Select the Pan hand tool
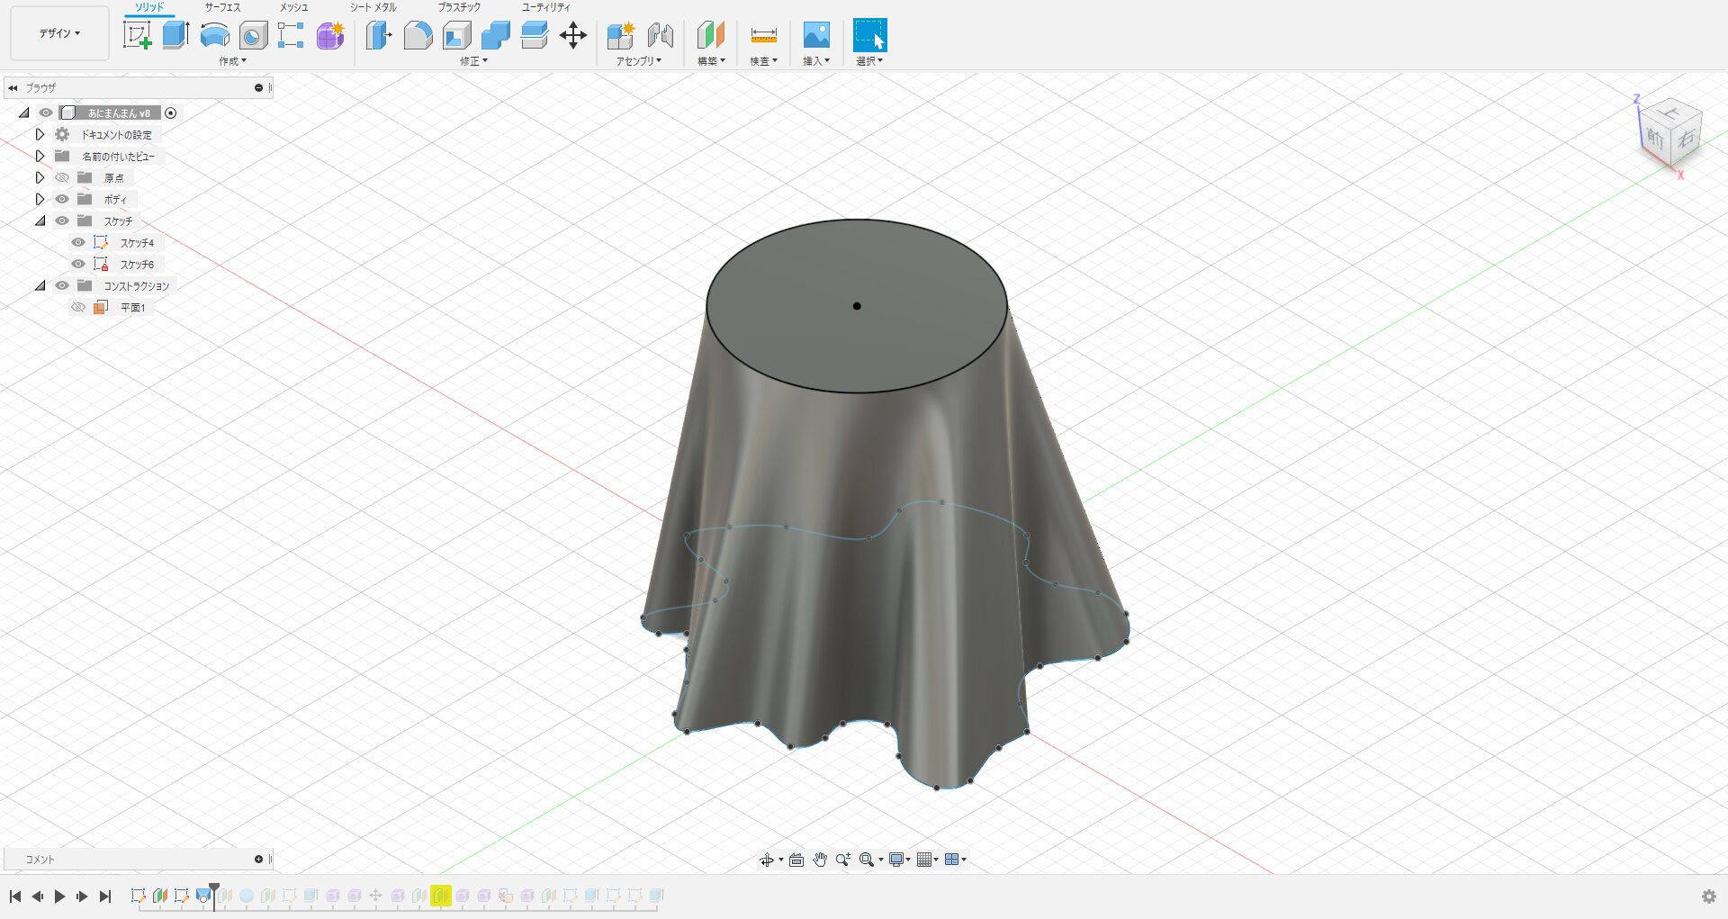The height and width of the screenshot is (919, 1728). click(x=820, y=860)
